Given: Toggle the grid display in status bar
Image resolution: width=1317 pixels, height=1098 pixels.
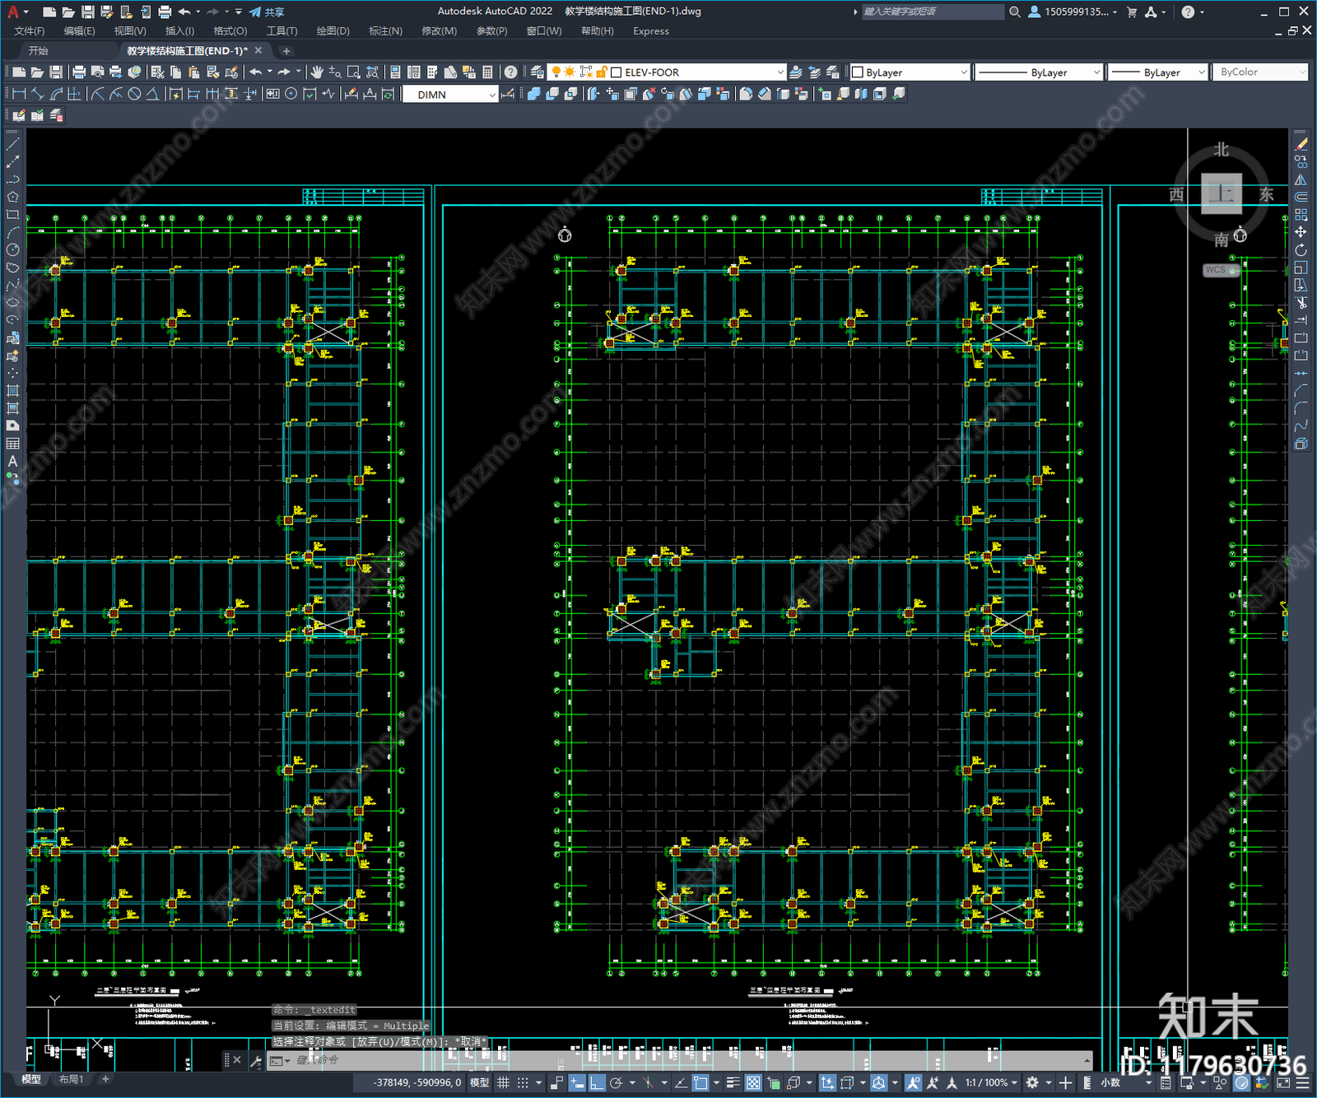Looking at the screenshot, I should (x=503, y=1082).
